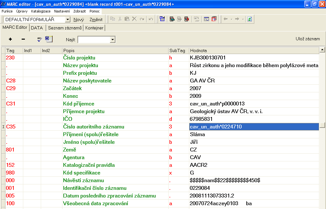Switch to the Seznam záznamů tab
Screen dimensions: 326x209
(65, 28)
